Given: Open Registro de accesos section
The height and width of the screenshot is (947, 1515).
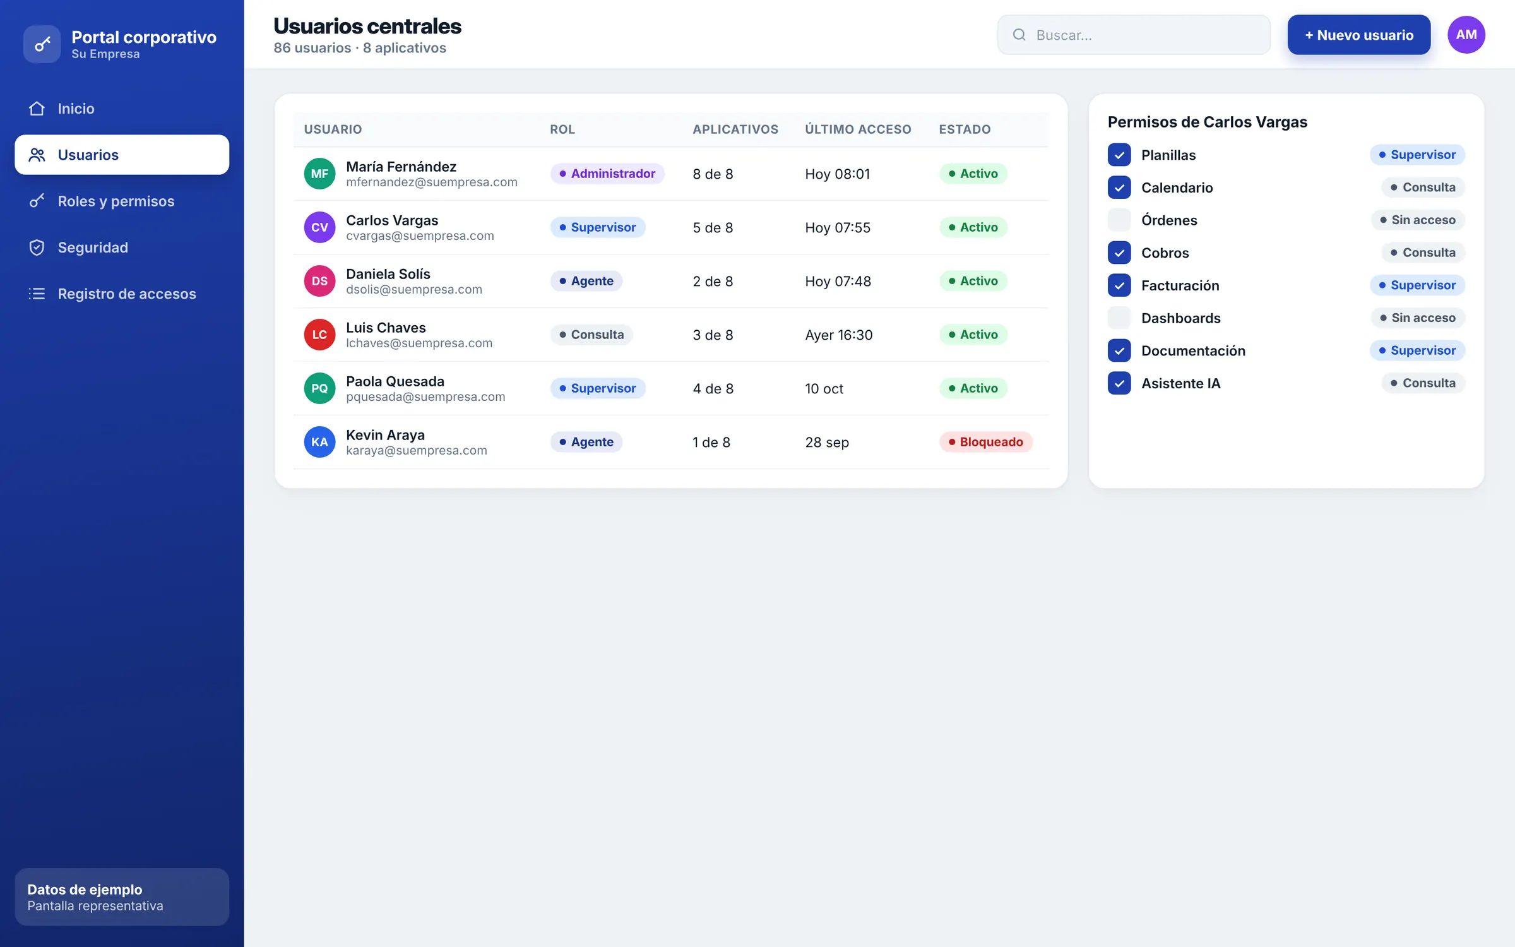Looking at the screenshot, I should [x=122, y=294].
